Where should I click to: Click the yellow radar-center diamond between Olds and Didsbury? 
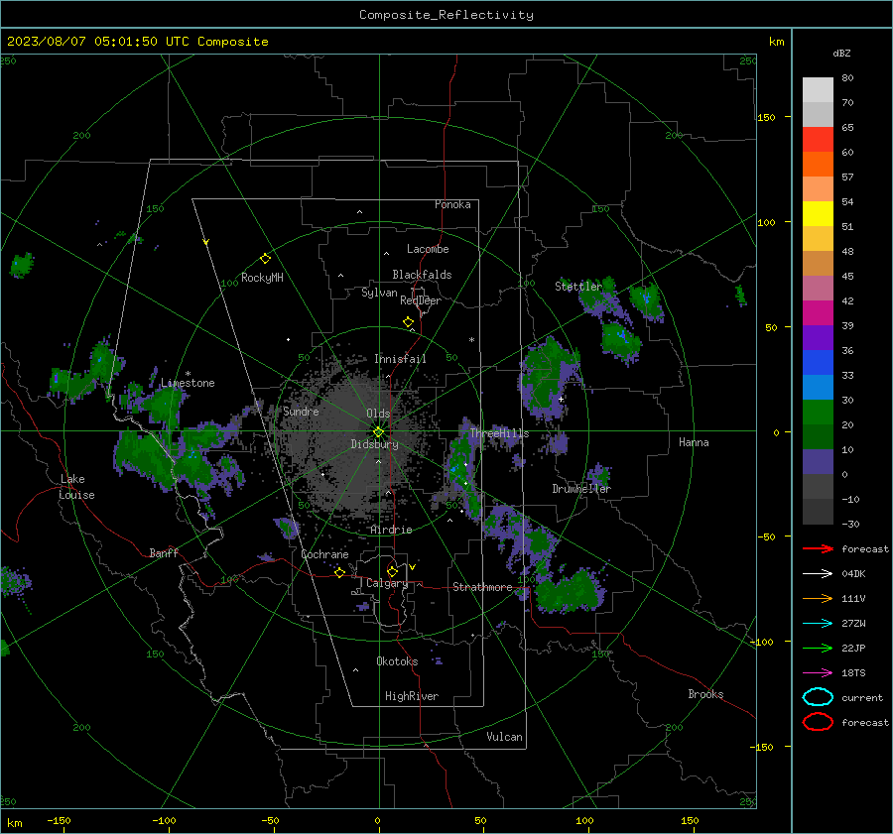click(378, 432)
